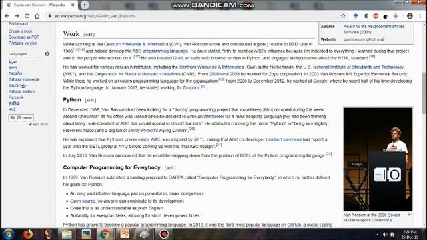This screenshot has height=240, width=427.
Task: Open the browser home page
Action: point(37,16)
